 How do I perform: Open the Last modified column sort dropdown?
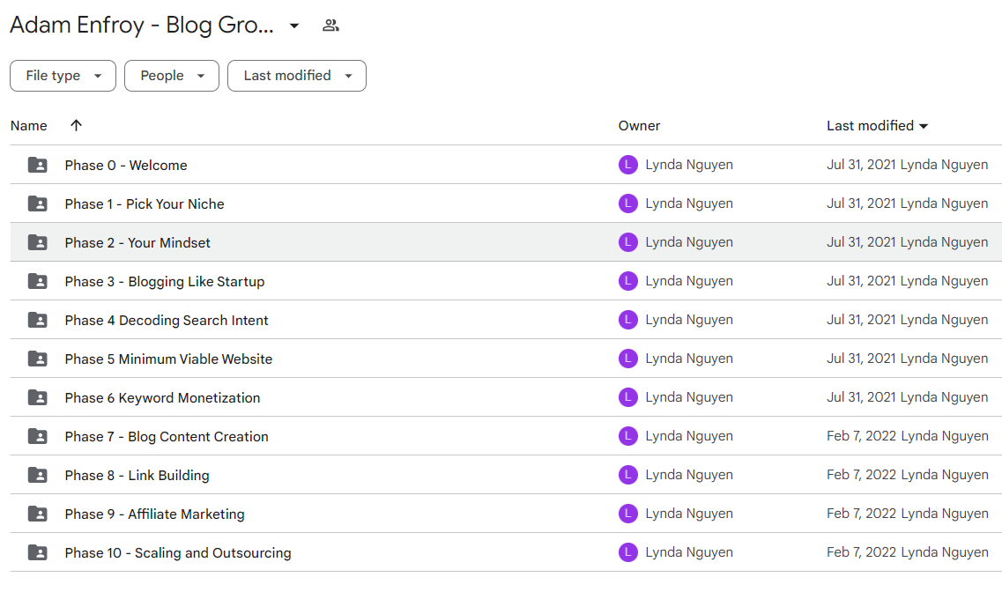point(924,126)
